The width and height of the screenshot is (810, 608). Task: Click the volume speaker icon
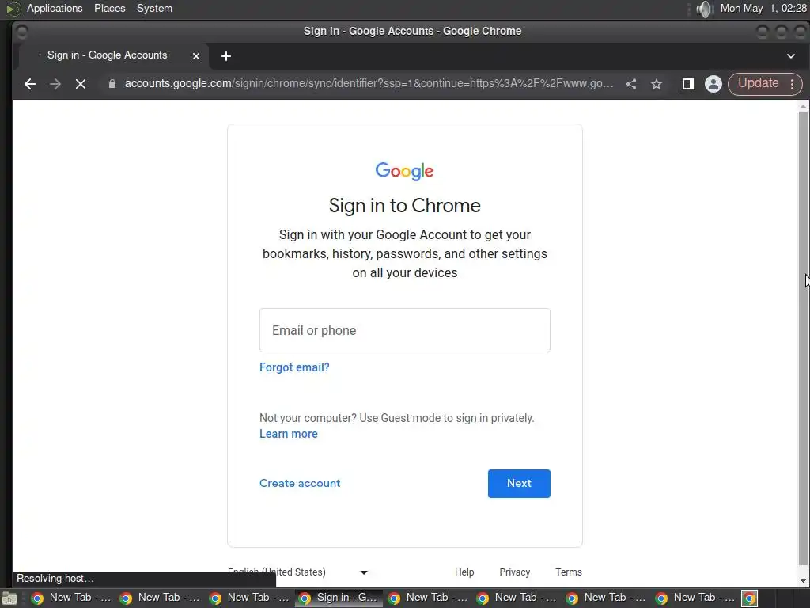pyautogui.click(x=703, y=9)
